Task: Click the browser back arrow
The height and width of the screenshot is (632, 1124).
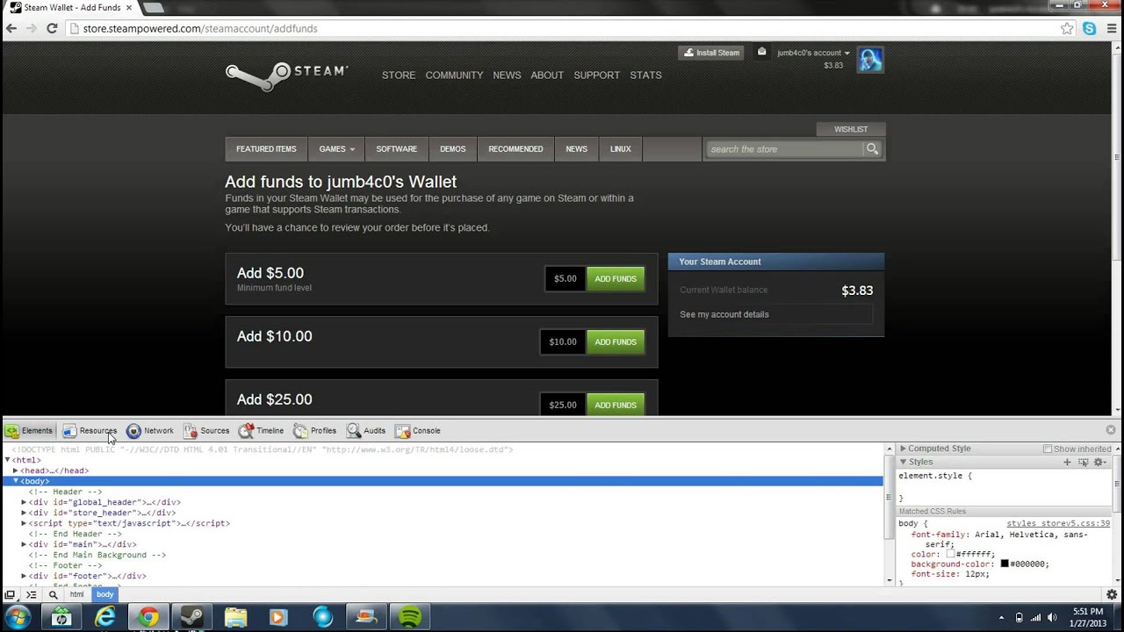Action: click(x=11, y=28)
